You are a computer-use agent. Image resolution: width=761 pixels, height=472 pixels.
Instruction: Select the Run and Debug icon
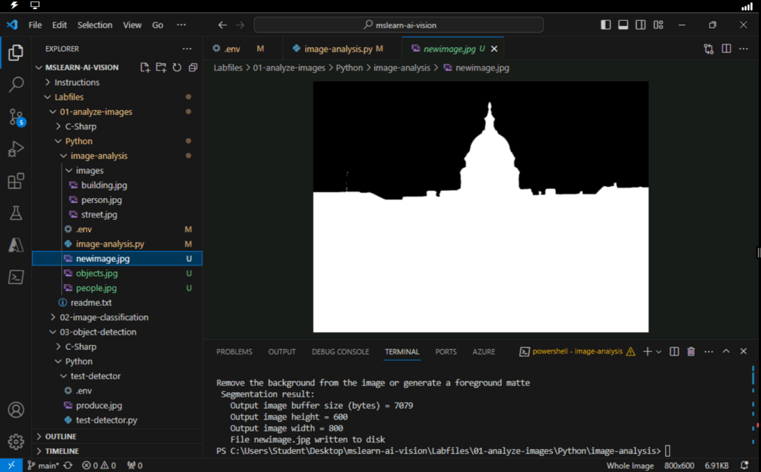pos(15,149)
